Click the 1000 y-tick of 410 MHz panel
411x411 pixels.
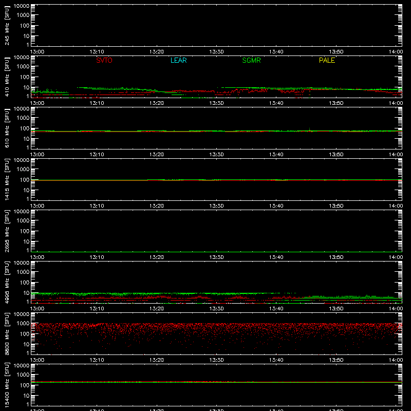click(x=23, y=67)
